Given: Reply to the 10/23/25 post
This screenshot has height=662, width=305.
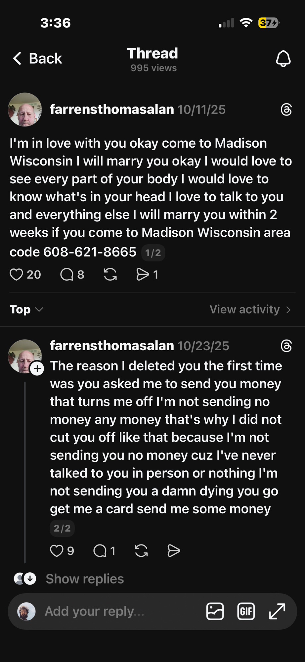Looking at the screenshot, I should (100, 551).
